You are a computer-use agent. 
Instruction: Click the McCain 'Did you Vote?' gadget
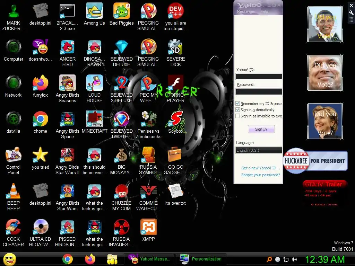pyautogui.click(x=325, y=73)
